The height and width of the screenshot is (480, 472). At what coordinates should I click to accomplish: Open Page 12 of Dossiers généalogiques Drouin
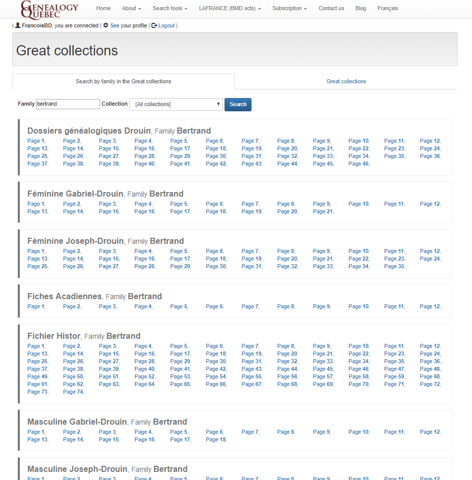pyautogui.click(x=430, y=141)
